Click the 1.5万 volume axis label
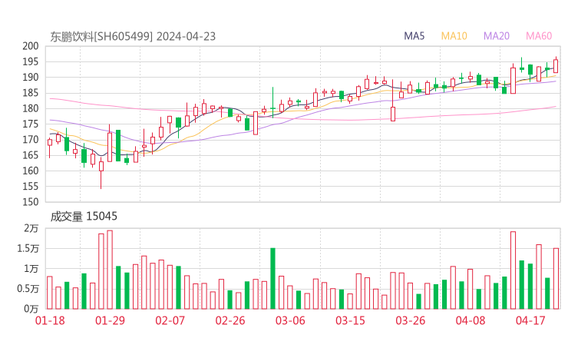The height and width of the screenshot is (338, 568). tap(28, 248)
